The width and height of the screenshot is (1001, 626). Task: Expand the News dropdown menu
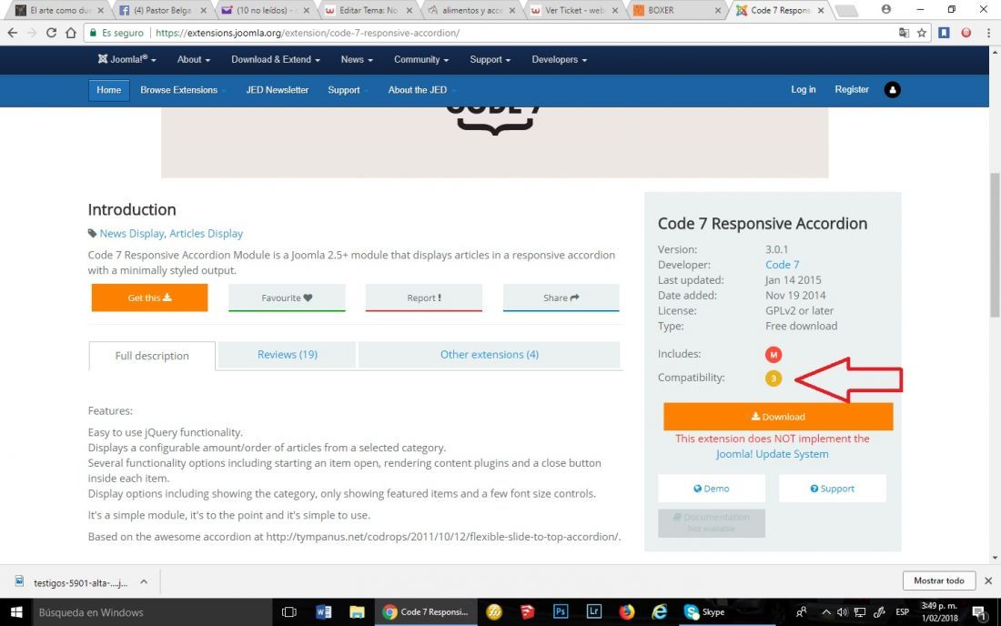[357, 59]
